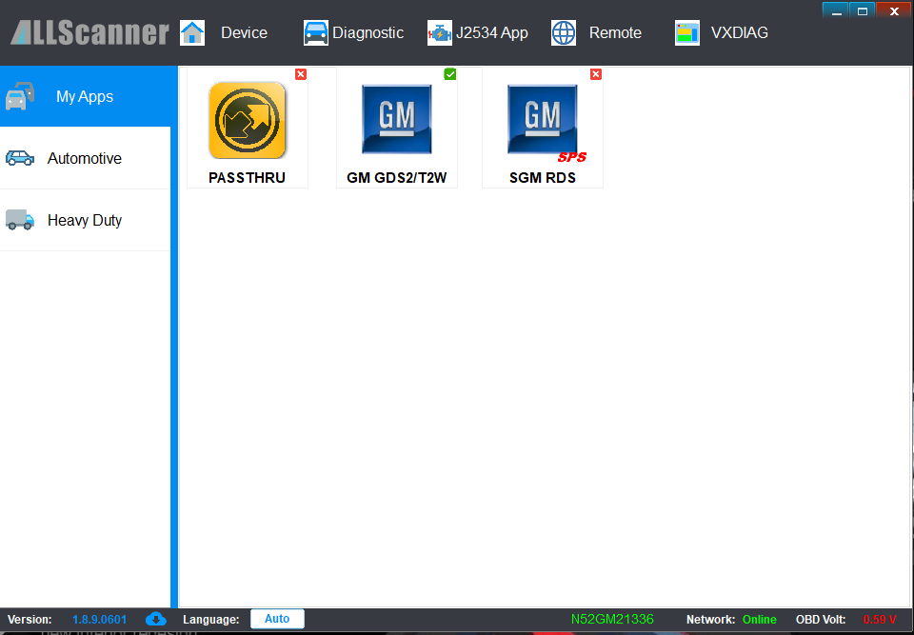914x635 pixels.
Task: Click the ALLScanner logo
Action: pyautogui.click(x=89, y=32)
